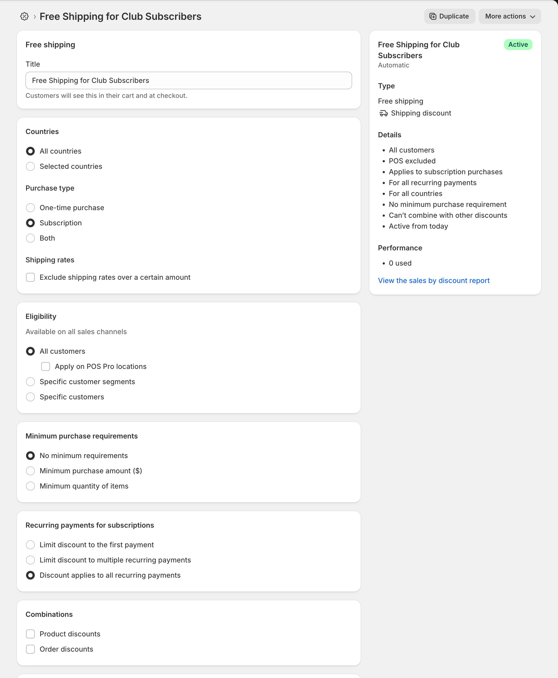Click the shipping truck icon beside Shipping discount
Screen dimensions: 558x678
[383, 113]
